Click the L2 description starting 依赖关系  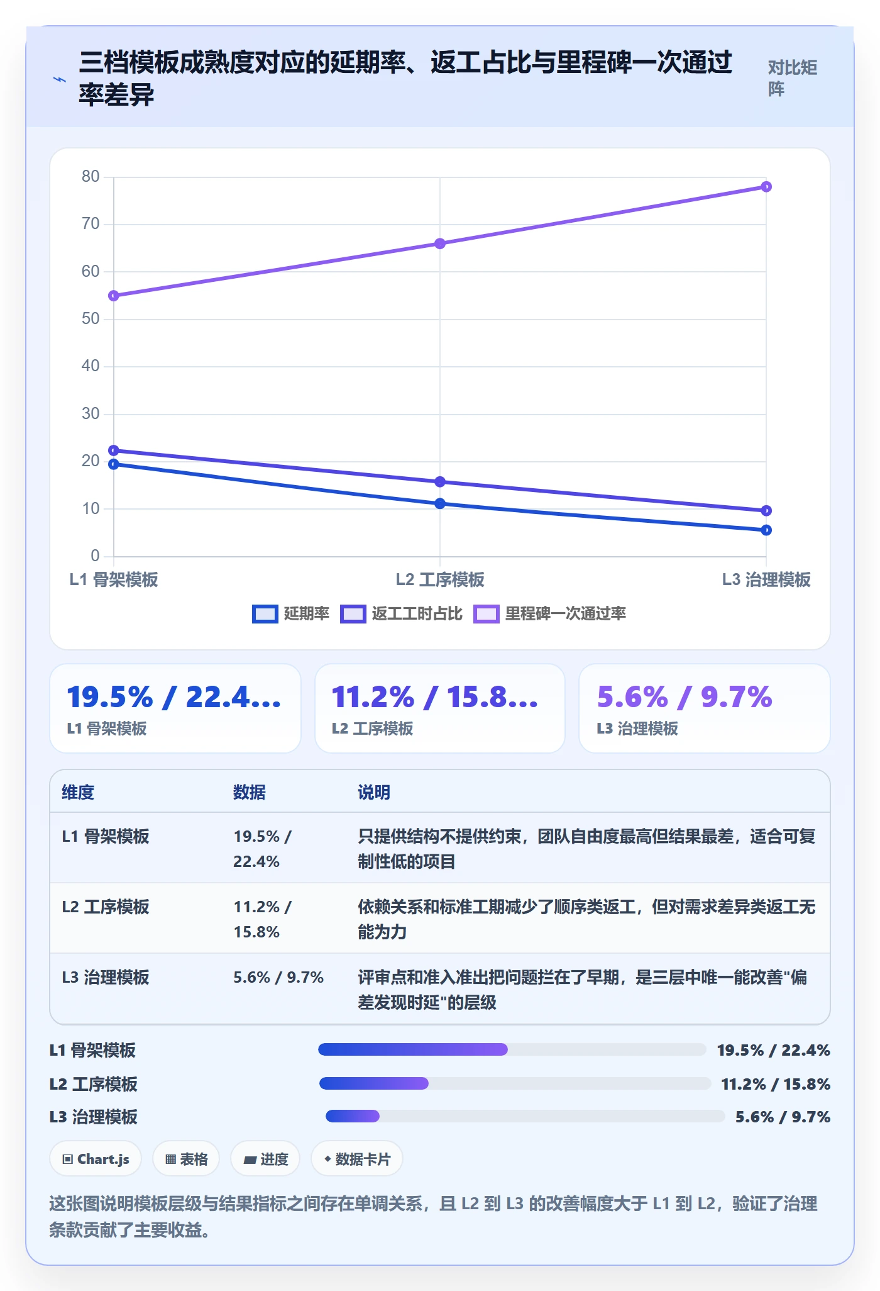(x=586, y=919)
